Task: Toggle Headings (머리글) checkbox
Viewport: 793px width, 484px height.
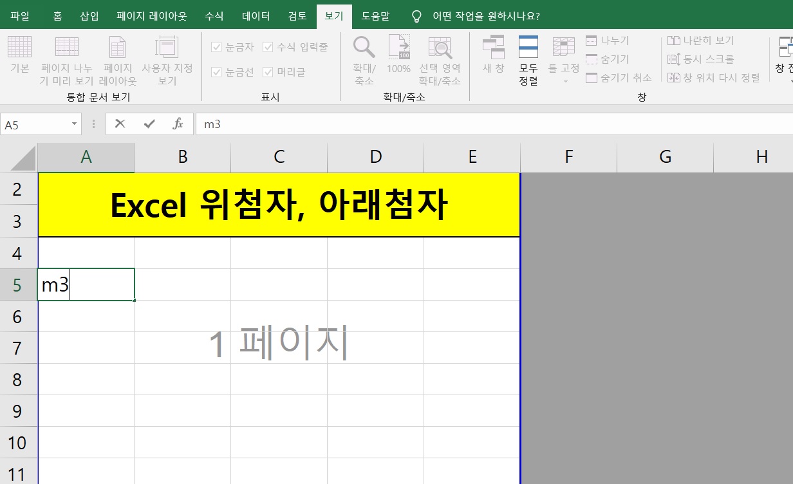Action: coord(285,72)
